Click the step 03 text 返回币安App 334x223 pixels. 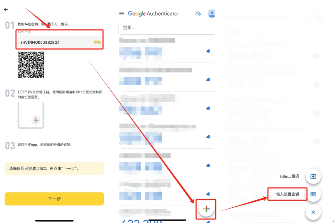pos(28,145)
